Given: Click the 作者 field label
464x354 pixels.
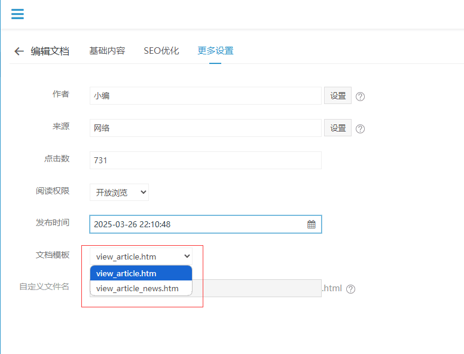Looking at the screenshot, I should (61, 94).
